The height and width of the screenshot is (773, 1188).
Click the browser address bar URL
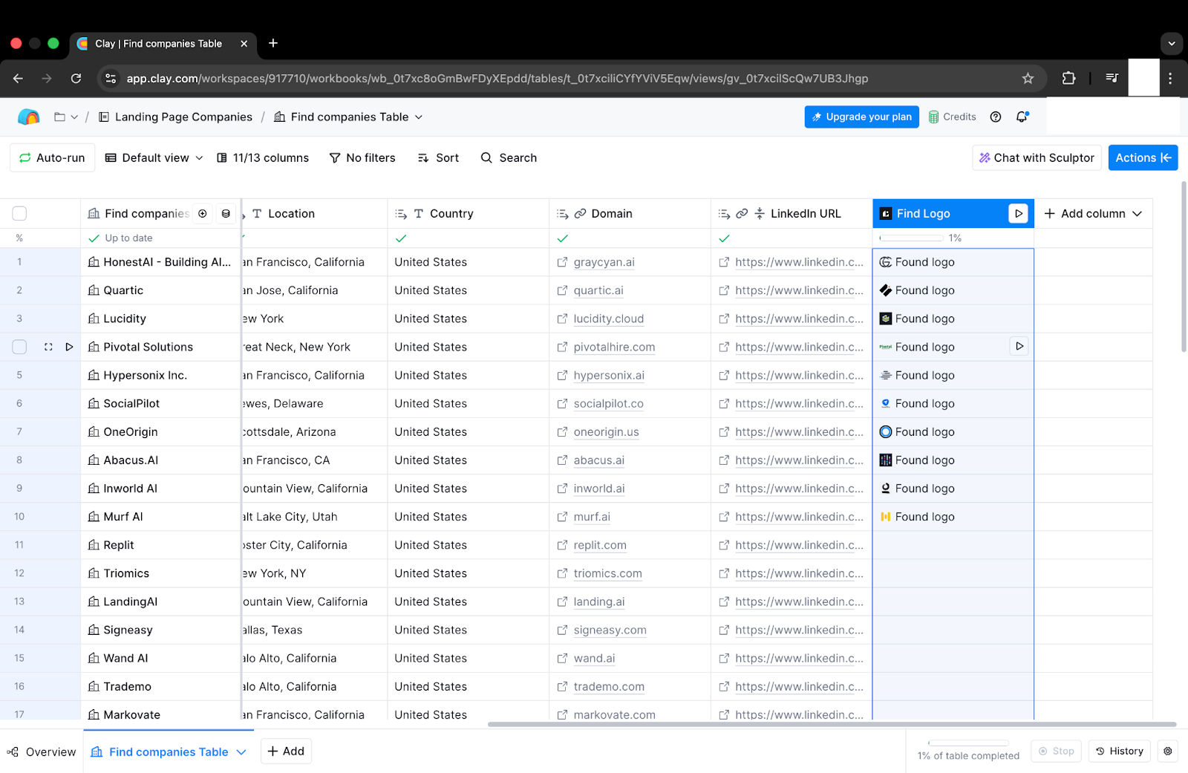(x=497, y=78)
